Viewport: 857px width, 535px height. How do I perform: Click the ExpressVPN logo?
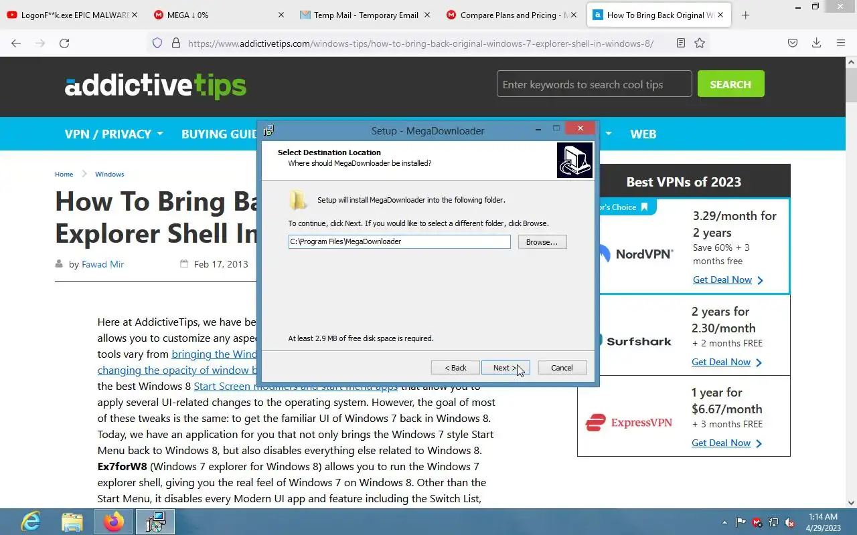(628, 423)
